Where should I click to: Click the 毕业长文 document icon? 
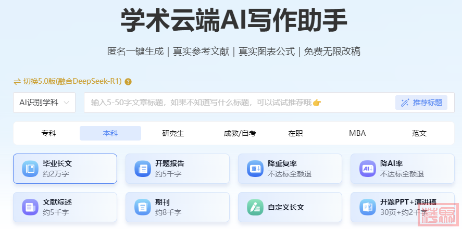pyautogui.click(x=30, y=169)
